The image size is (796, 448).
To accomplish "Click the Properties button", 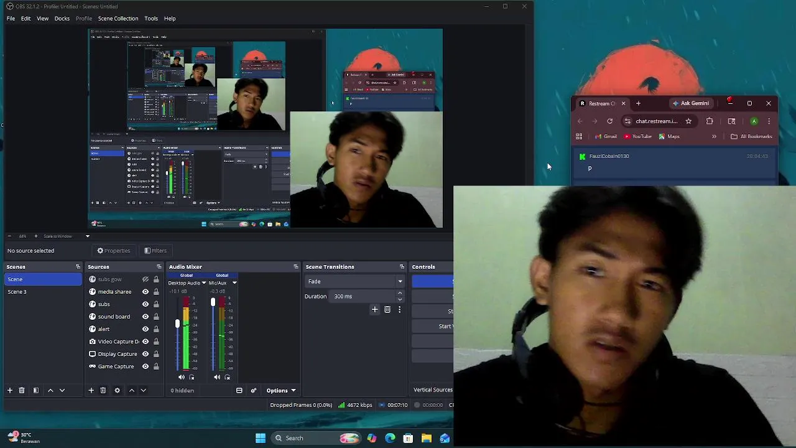I will click(114, 251).
